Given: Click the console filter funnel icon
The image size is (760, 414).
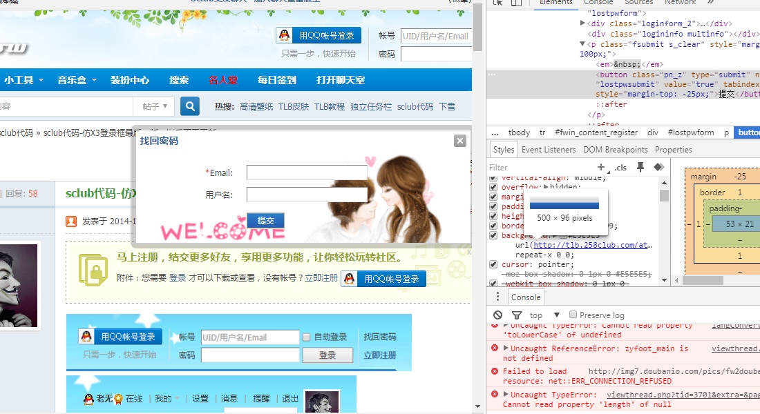Looking at the screenshot, I should pos(517,315).
